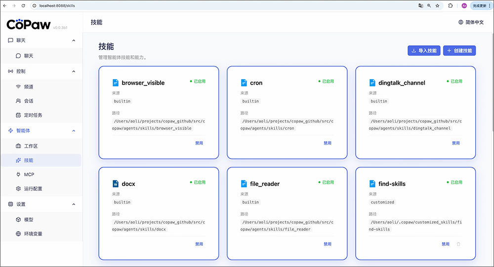This screenshot has height=267, width=494.
Task: Open the find-skills skill title
Action: pos(392,184)
